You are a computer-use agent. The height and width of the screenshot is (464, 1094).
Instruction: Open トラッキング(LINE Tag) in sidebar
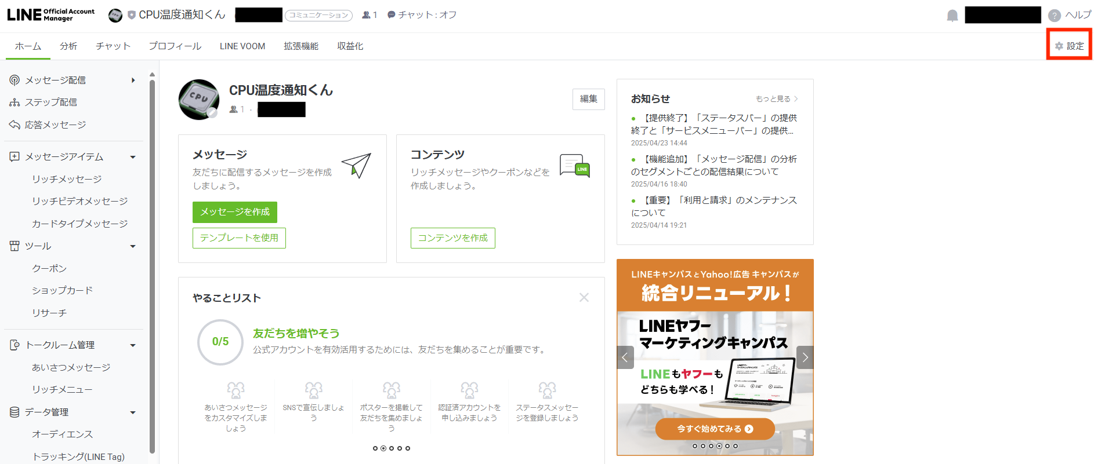click(x=78, y=456)
